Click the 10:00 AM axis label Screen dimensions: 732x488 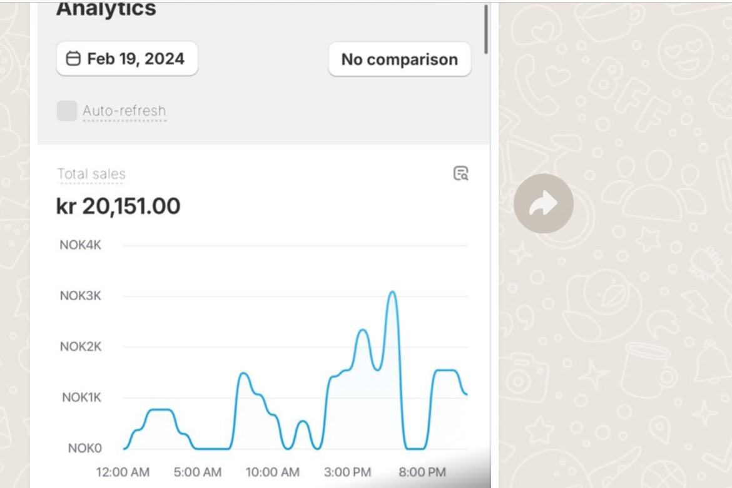coord(273,472)
